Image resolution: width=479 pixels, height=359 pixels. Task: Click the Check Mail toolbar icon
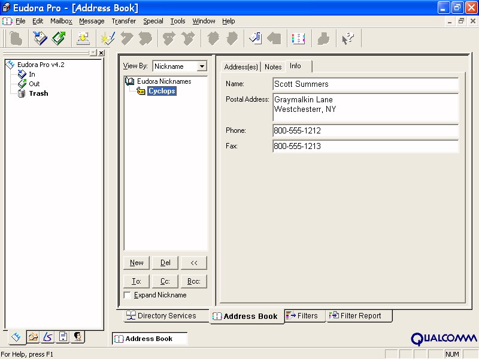point(83,38)
